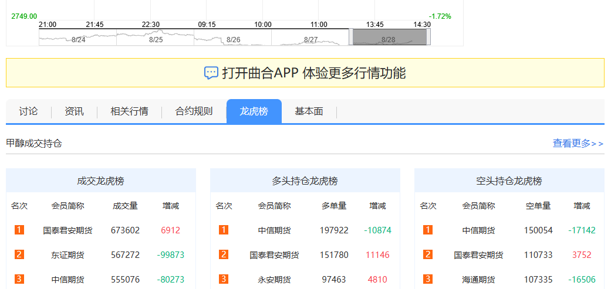Open the 合约规则 tab
Viewport: 611px width, 289px height.
coord(194,111)
